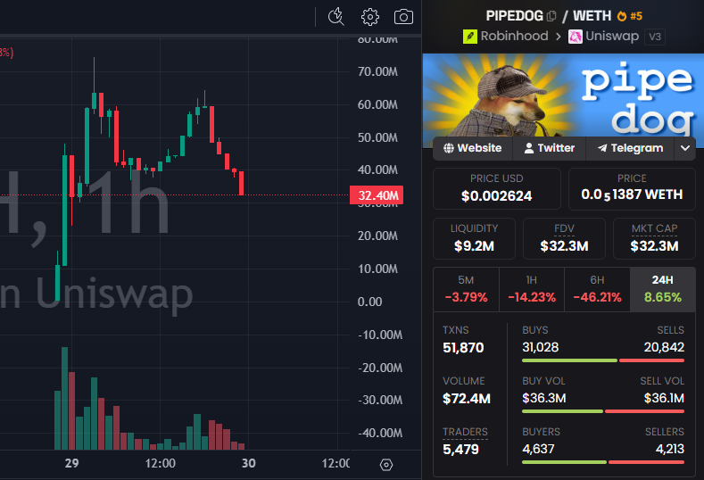Select the 1H timeframe tab
Screen dimensions: 704x480
(x=532, y=289)
